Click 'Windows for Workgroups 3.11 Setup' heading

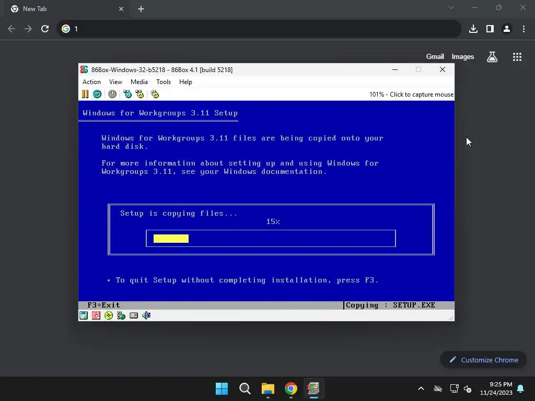tap(160, 113)
